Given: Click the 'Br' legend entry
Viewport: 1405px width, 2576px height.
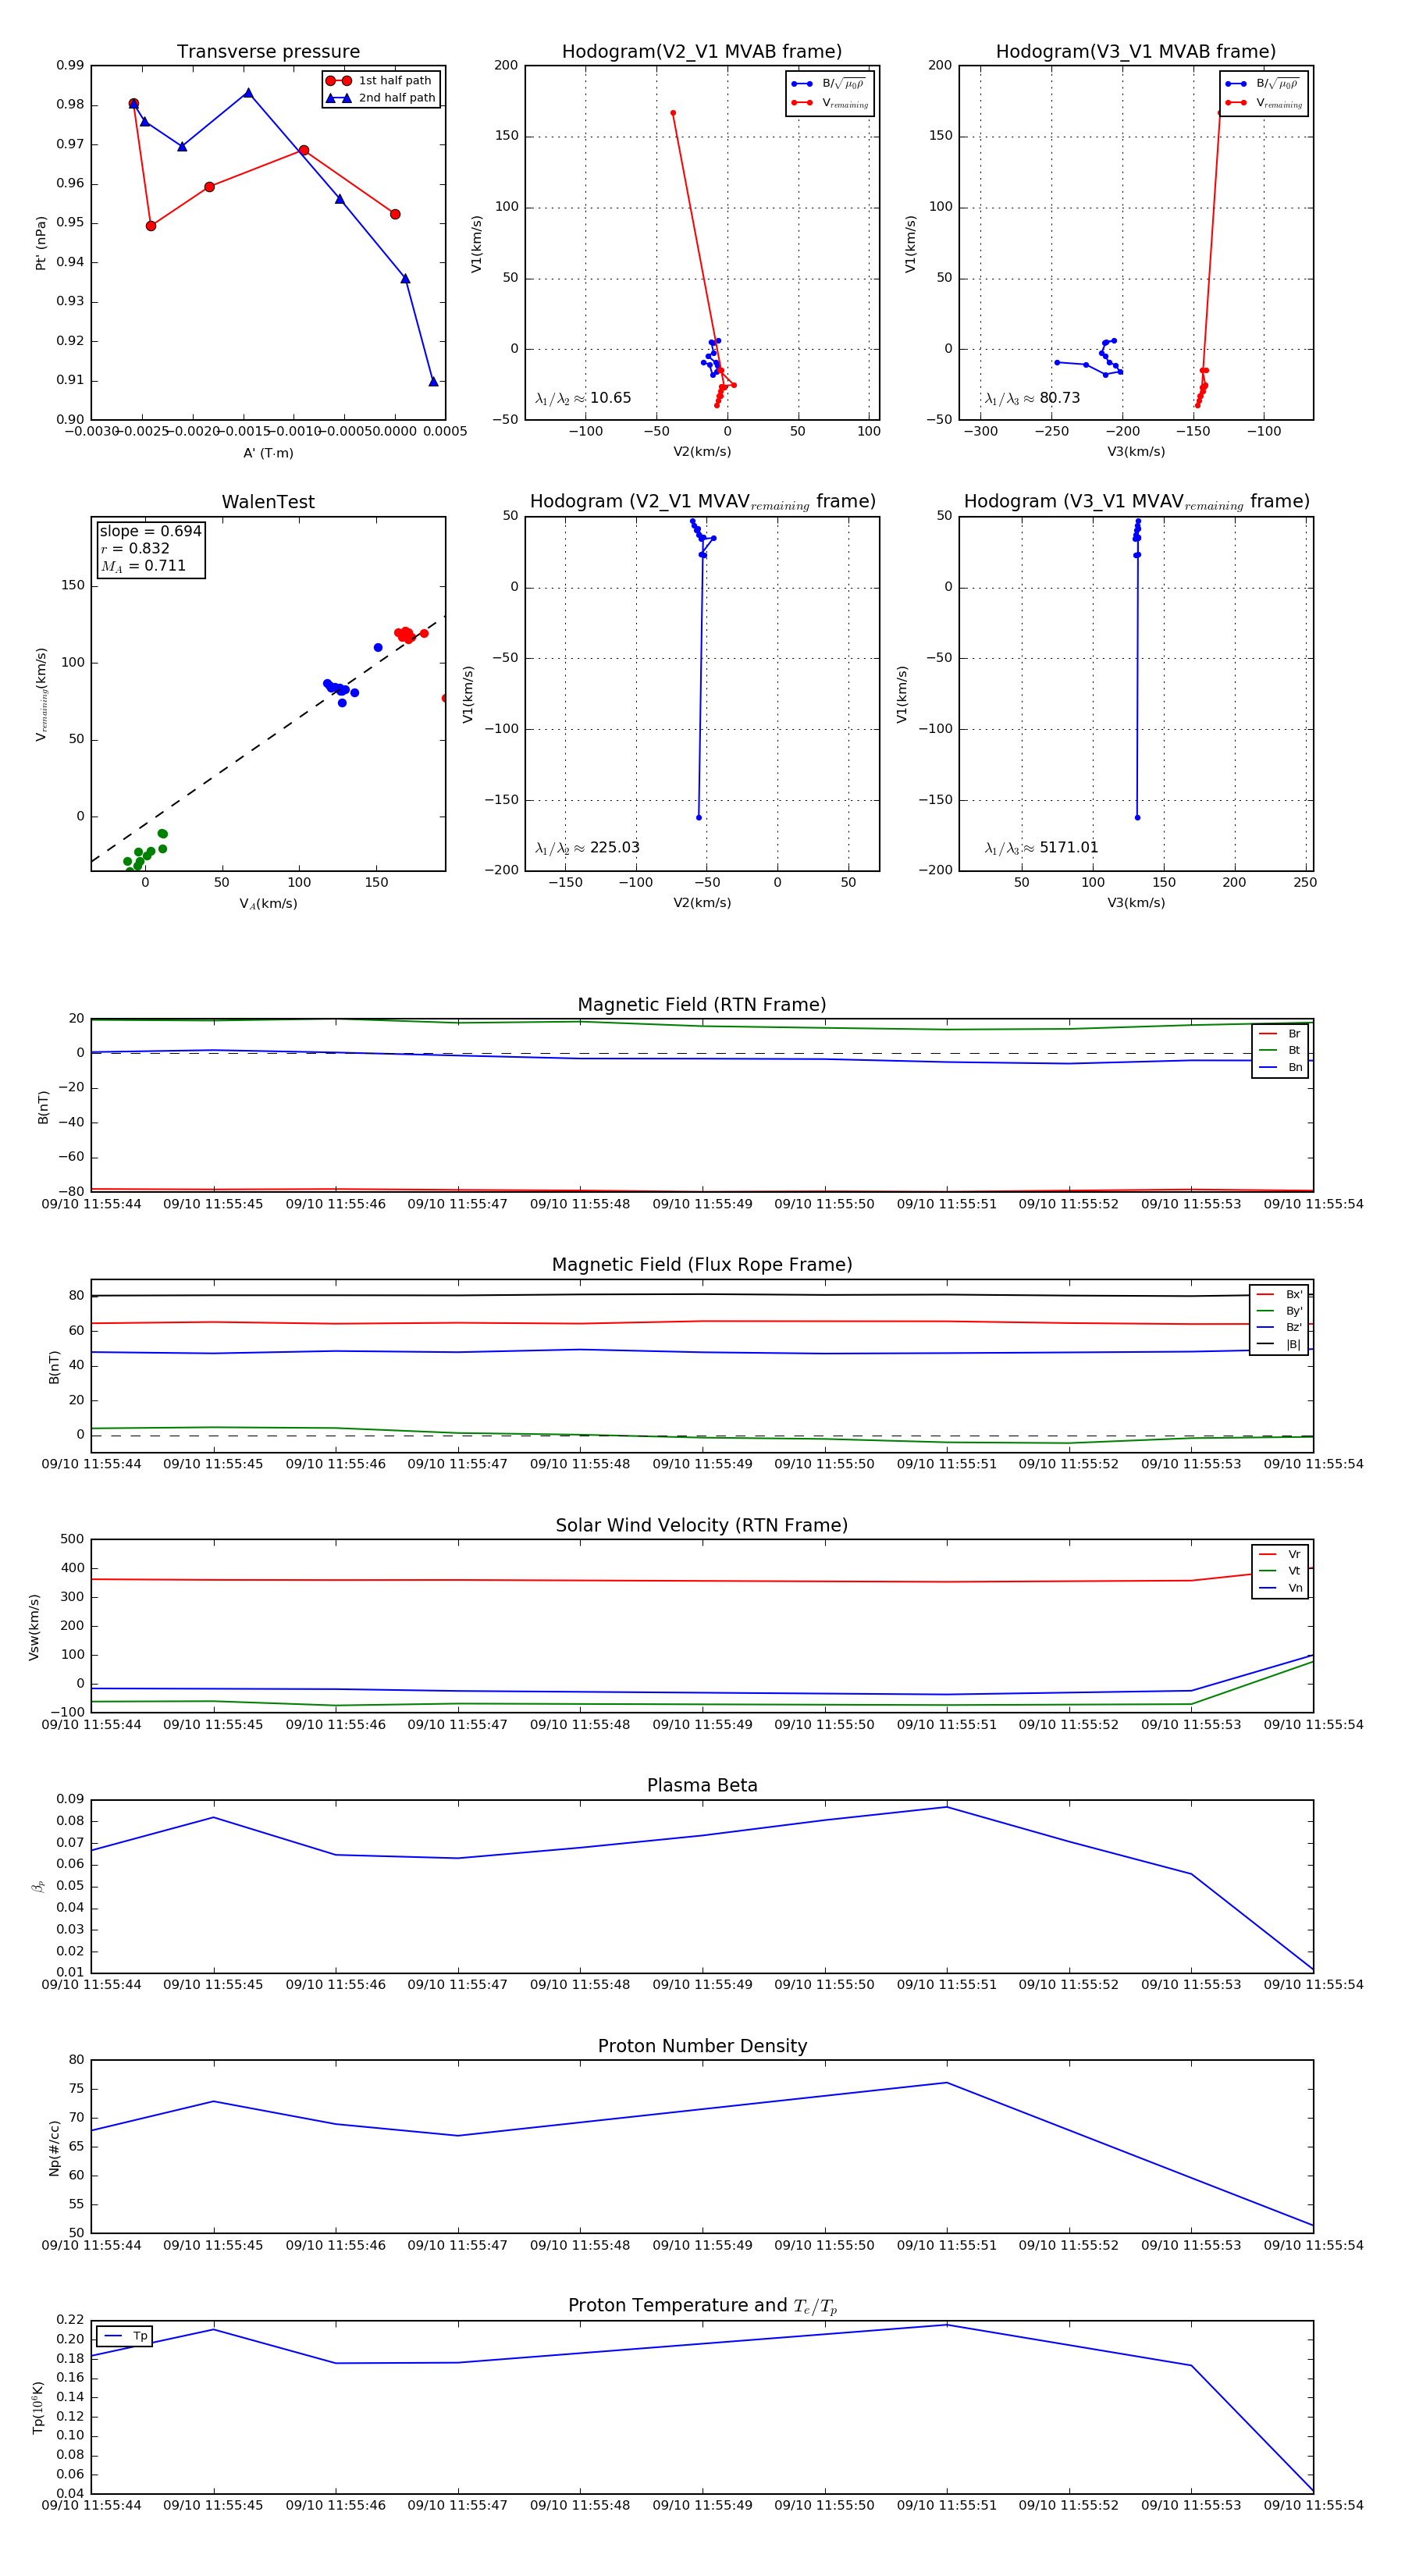Looking at the screenshot, I should [1281, 1034].
